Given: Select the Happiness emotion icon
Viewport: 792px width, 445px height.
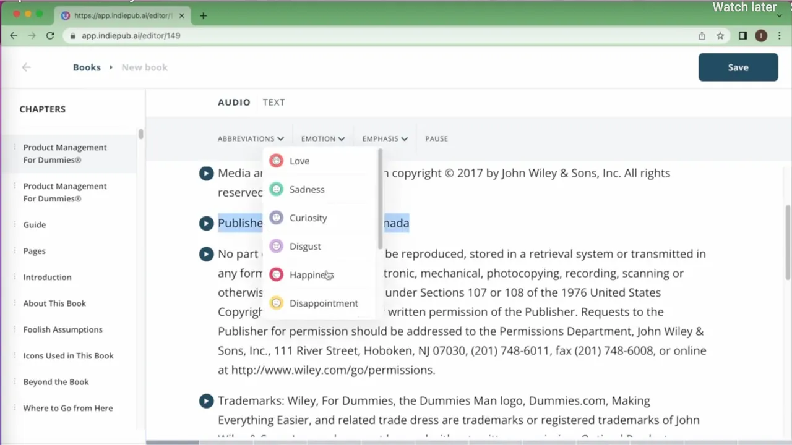Looking at the screenshot, I should pos(277,274).
